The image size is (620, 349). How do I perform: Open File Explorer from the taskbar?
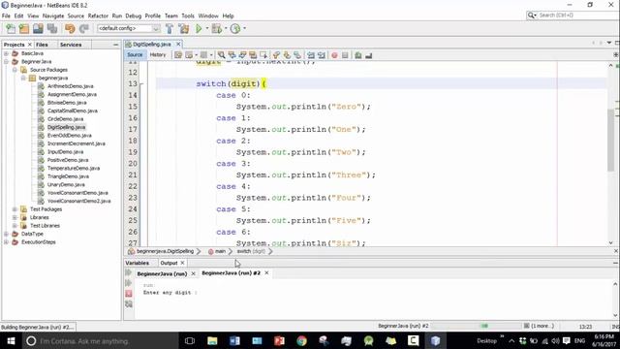click(212, 340)
